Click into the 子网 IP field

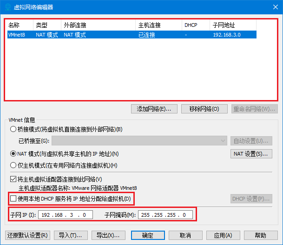tap(66, 214)
